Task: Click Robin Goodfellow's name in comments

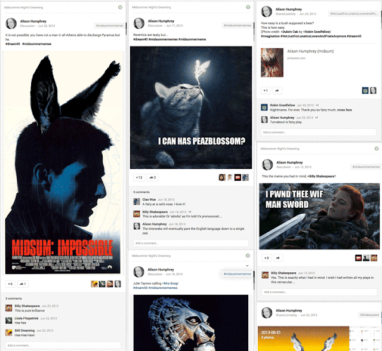Action: (282, 105)
